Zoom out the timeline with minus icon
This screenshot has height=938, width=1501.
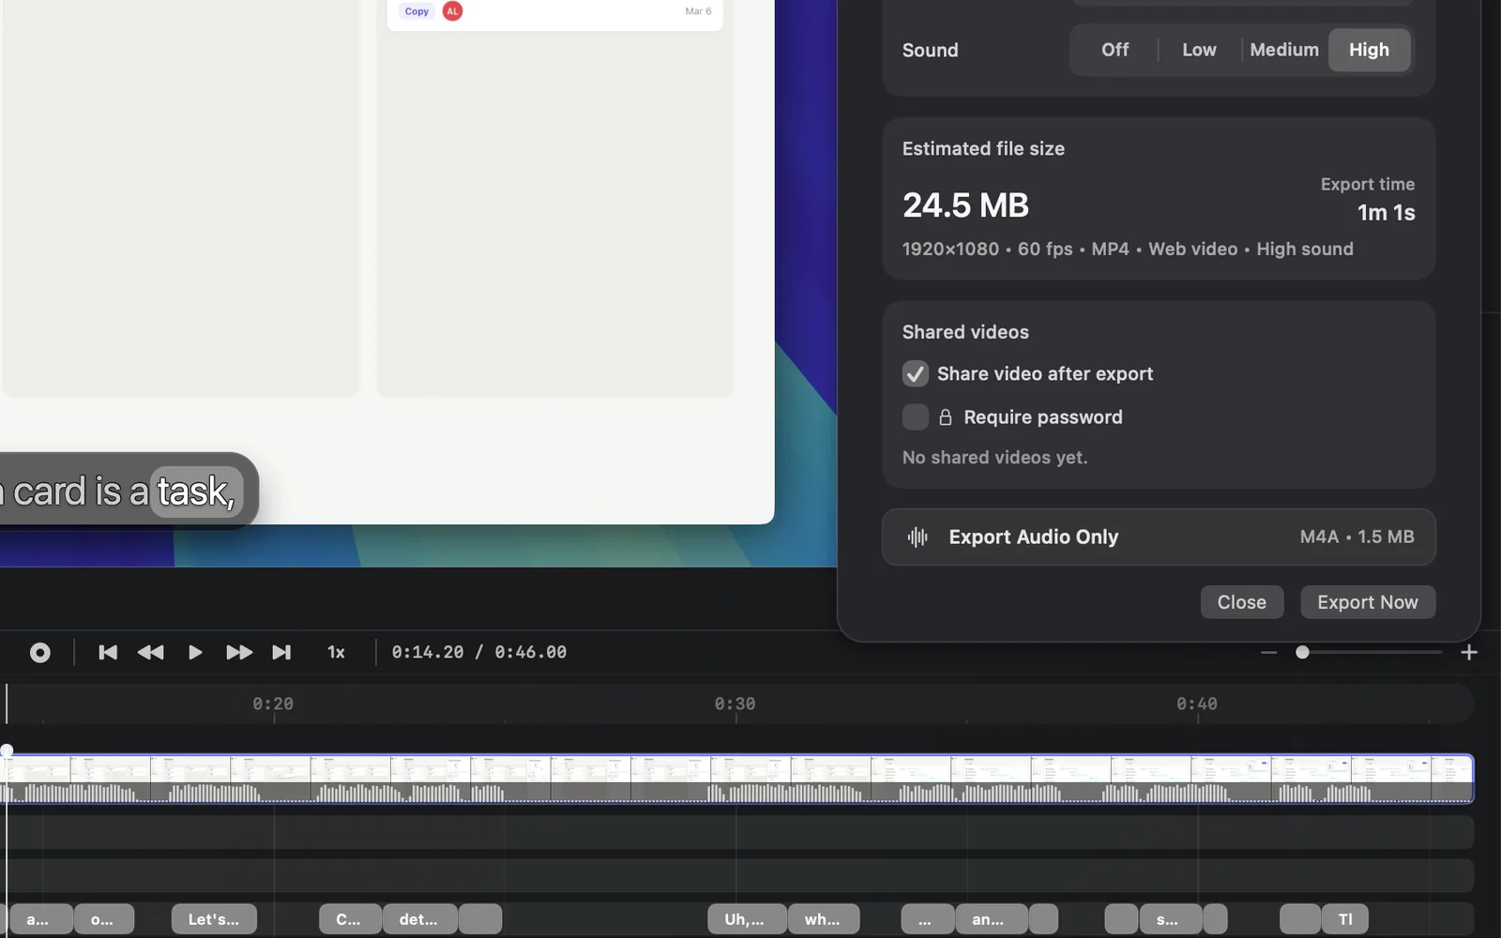(x=1268, y=653)
